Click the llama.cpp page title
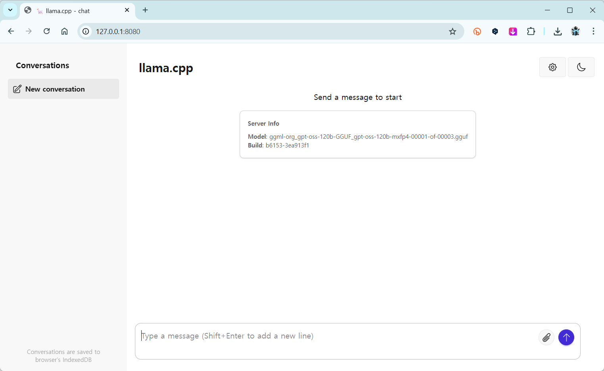The width and height of the screenshot is (604, 371). tap(166, 68)
